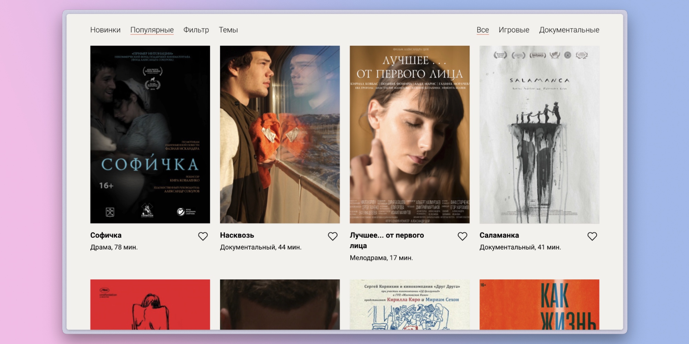The image size is (689, 344).
Task: Click the Софичка title link
Action: pos(106,235)
